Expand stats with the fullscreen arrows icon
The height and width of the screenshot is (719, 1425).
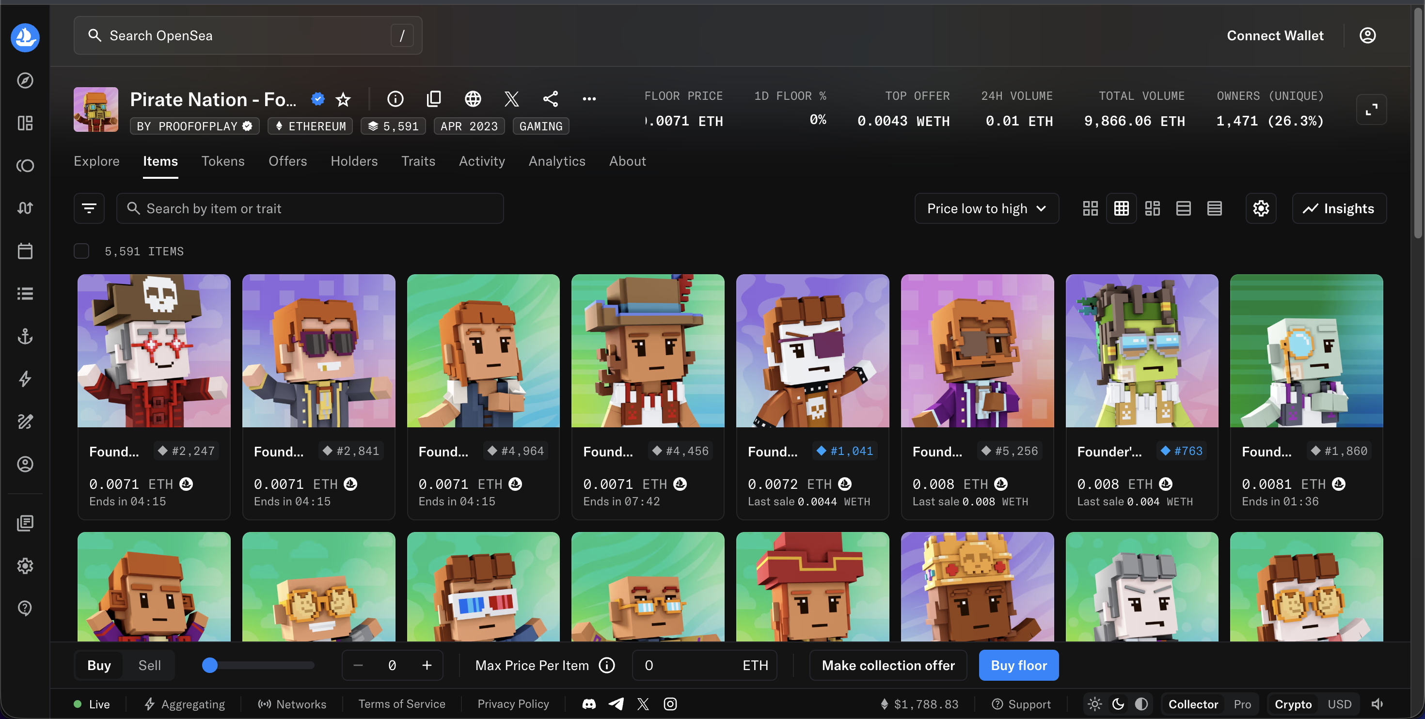(1371, 109)
